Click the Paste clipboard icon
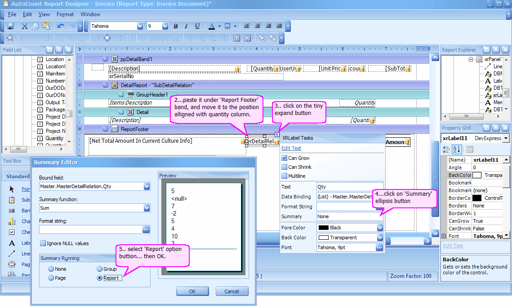512x308 pixels. pos(46,26)
